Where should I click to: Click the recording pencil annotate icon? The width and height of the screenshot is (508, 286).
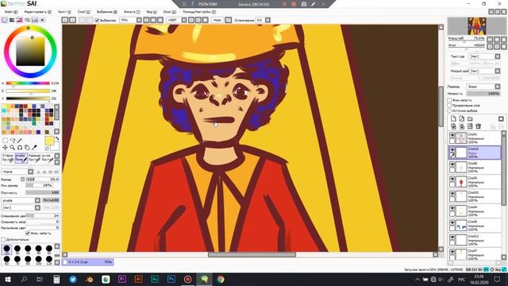click(313, 4)
